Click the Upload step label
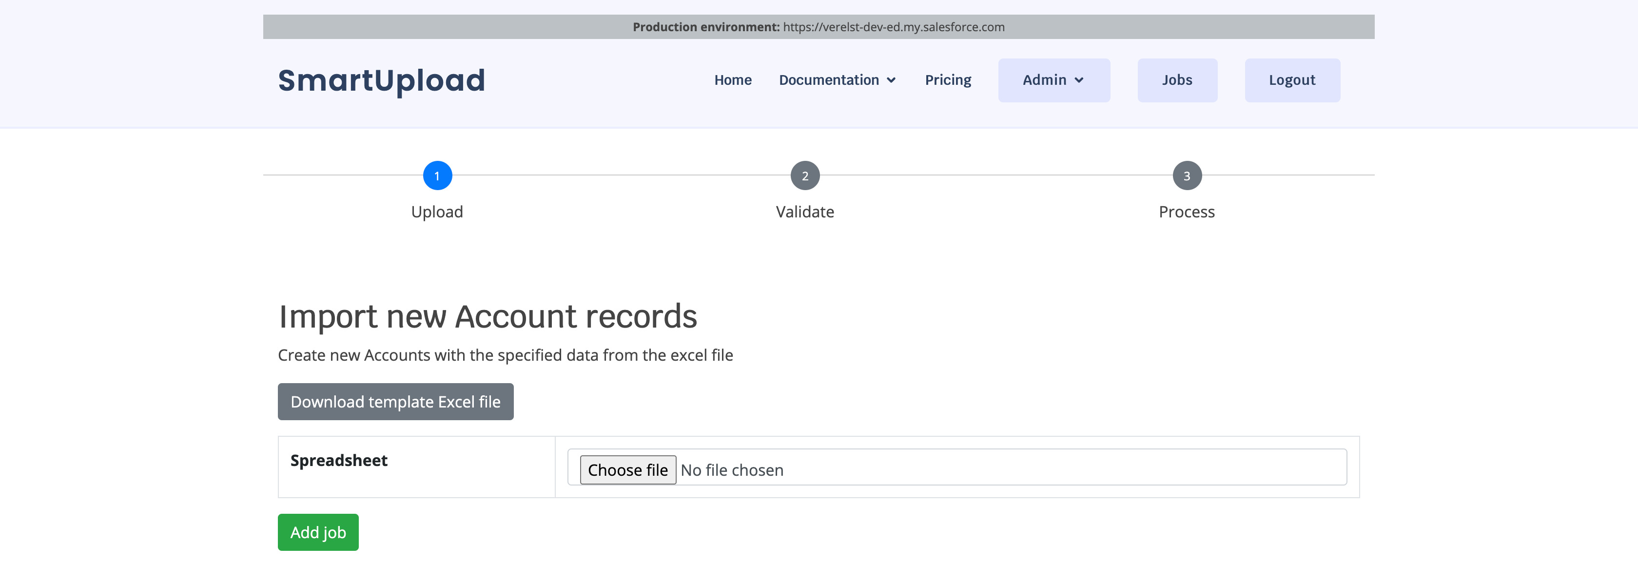Image resolution: width=1638 pixels, height=583 pixels. pyautogui.click(x=437, y=212)
